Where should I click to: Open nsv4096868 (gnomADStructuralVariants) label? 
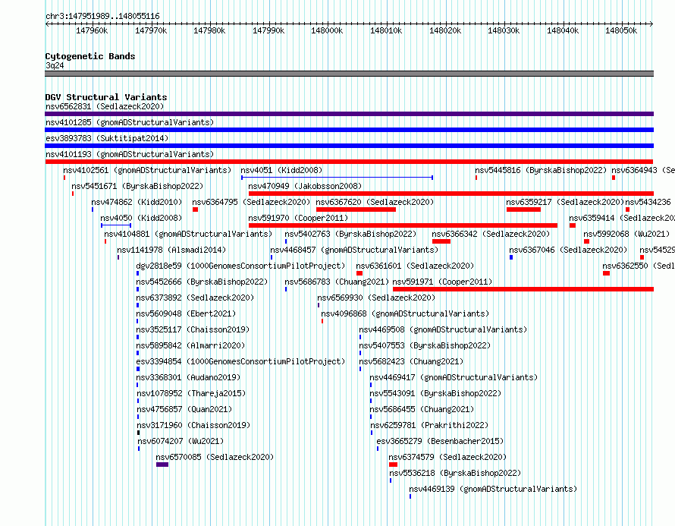[405, 313]
